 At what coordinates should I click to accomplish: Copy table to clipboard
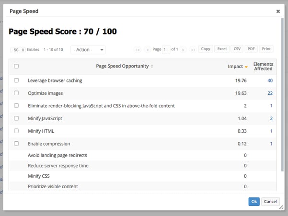[206, 49]
